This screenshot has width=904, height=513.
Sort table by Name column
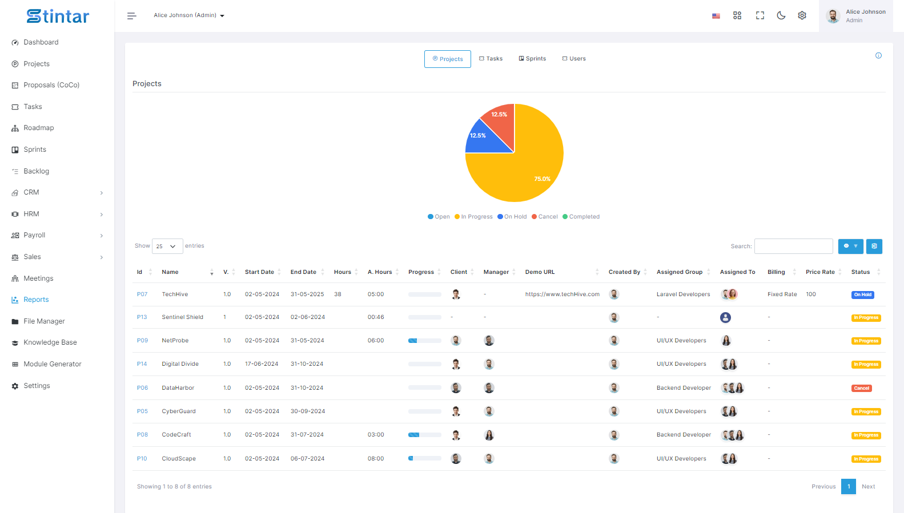pyautogui.click(x=187, y=272)
